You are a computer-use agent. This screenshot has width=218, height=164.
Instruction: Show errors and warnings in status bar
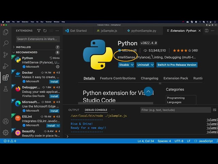[10, 141]
